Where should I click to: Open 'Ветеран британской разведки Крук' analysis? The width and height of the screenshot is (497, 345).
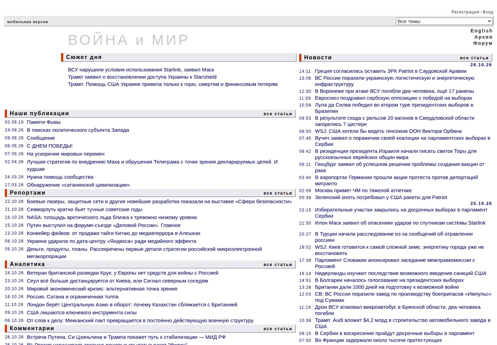[x=123, y=273]
